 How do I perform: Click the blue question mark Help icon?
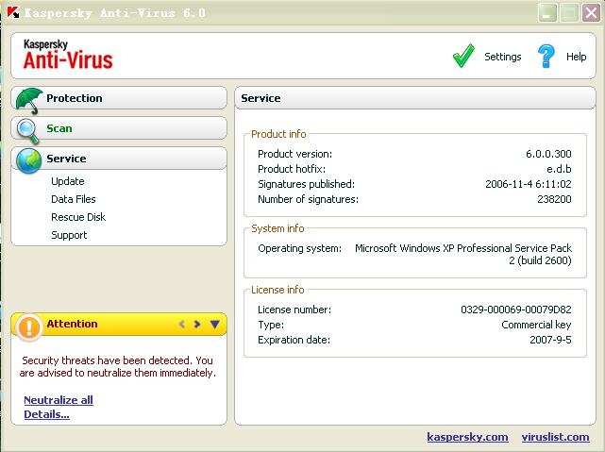[x=546, y=56]
